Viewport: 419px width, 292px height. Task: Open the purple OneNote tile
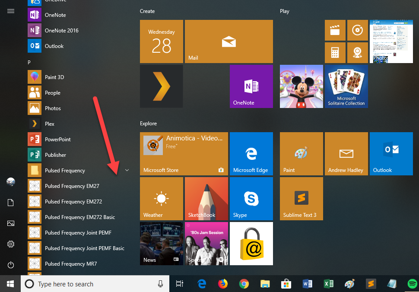(251, 86)
